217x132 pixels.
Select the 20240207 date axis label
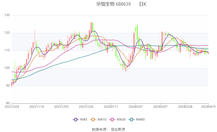click(136, 107)
